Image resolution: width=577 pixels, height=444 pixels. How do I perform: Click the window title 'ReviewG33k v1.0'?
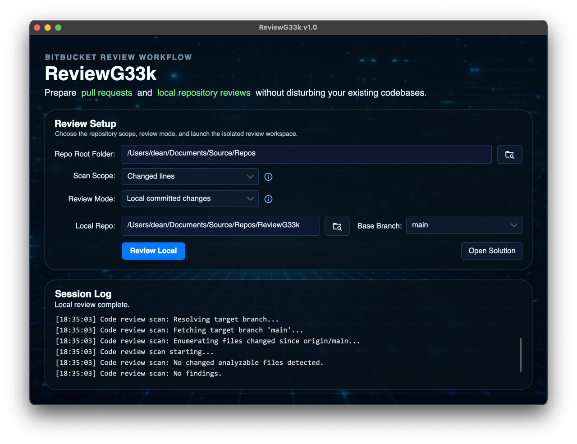pyautogui.click(x=288, y=27)
